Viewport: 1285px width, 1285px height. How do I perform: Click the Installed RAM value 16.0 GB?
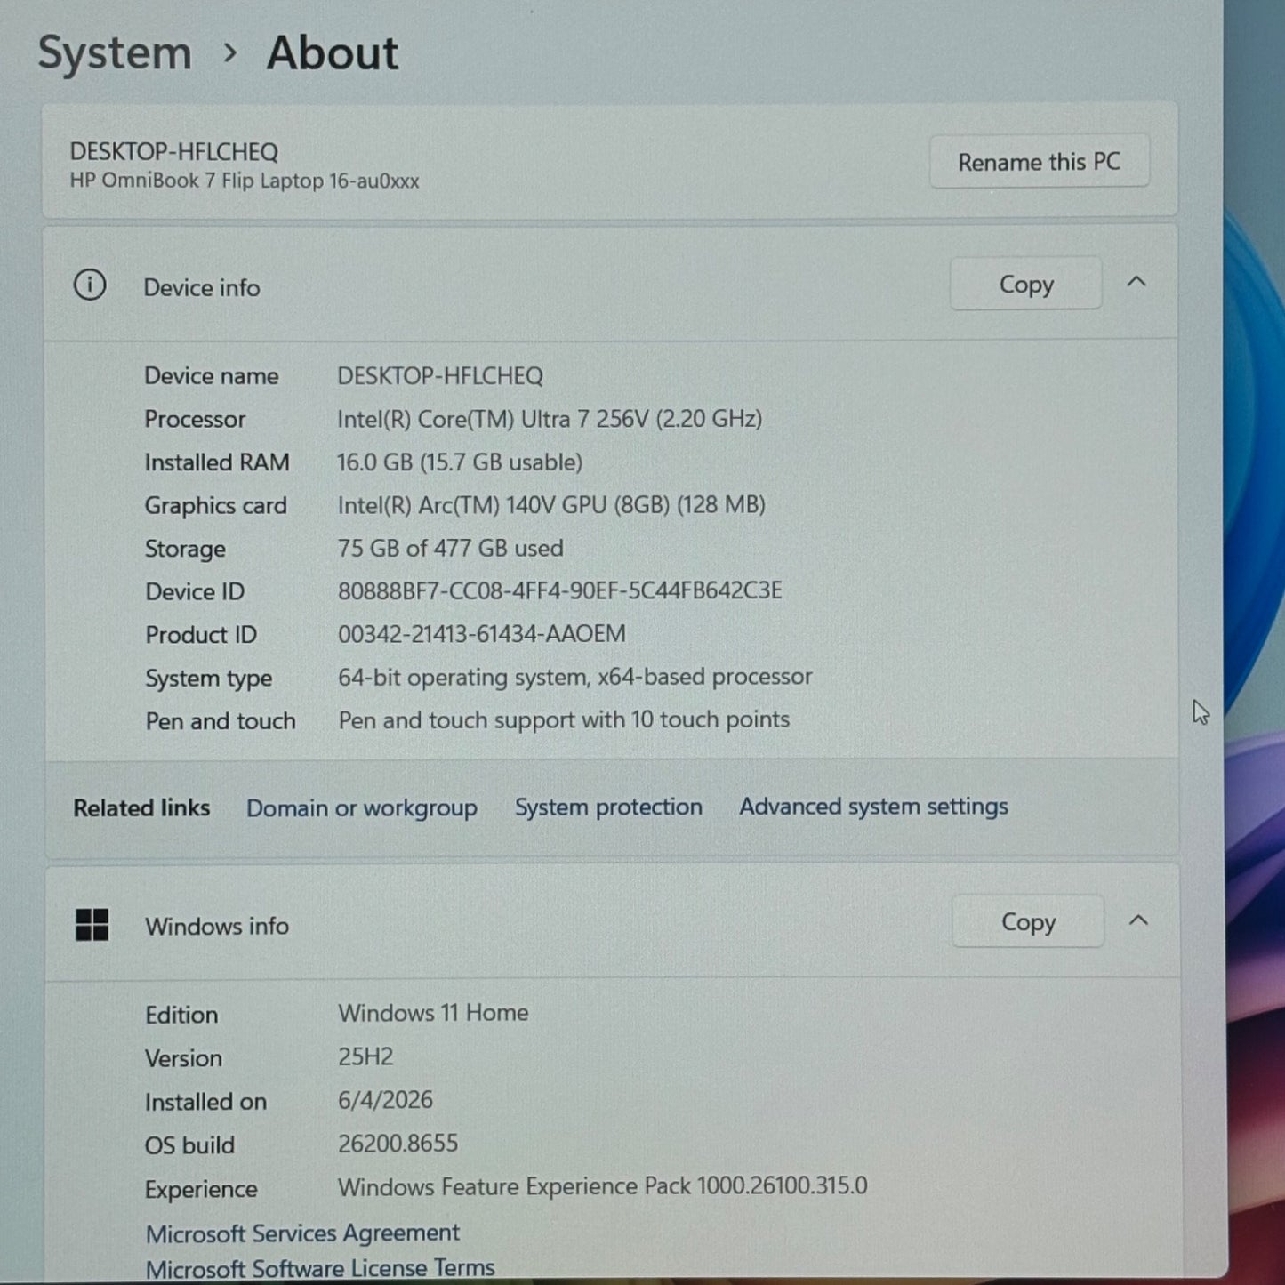click(460, 462)
